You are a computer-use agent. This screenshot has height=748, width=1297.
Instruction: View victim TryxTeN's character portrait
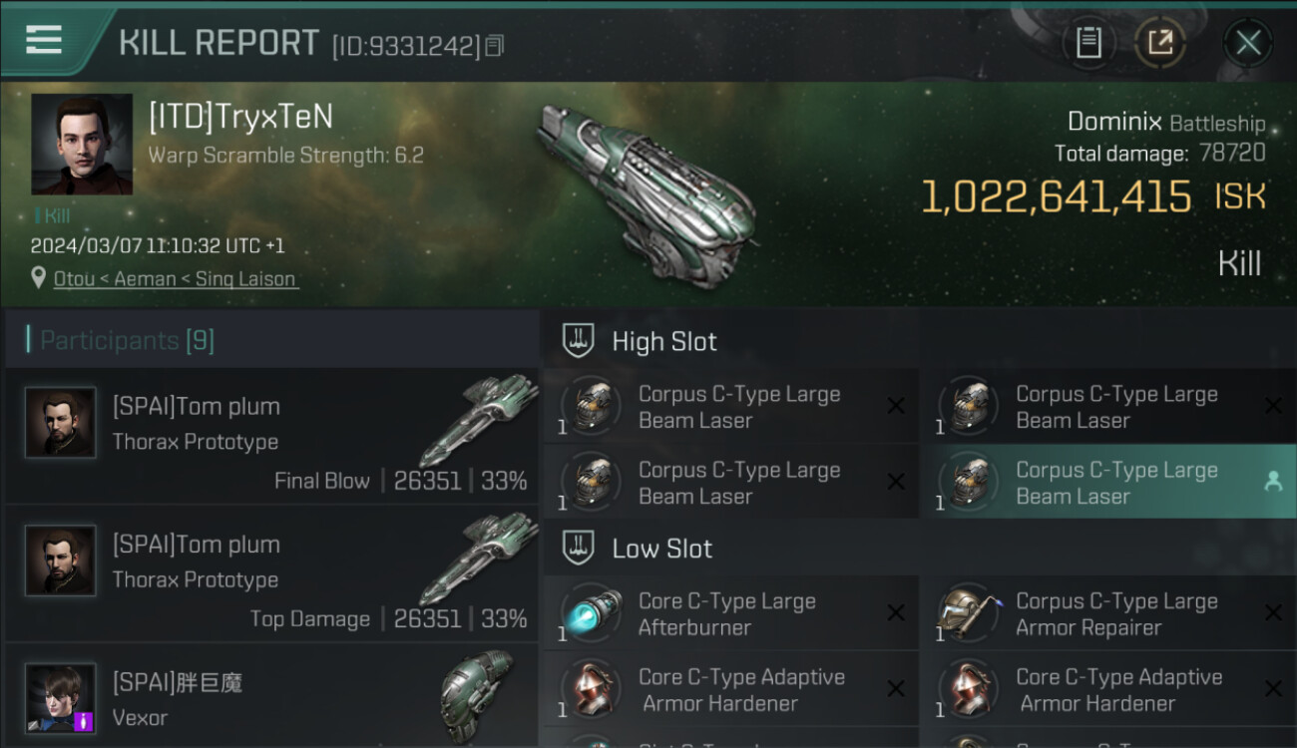coord(82,145)
